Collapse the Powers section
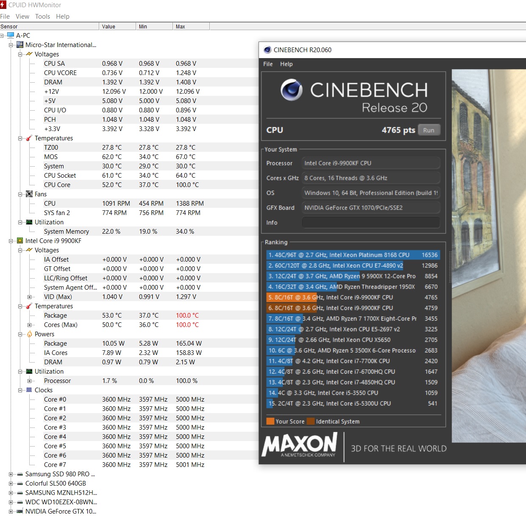The width and height of the screenshot is (526, 528). pos(20,334)
